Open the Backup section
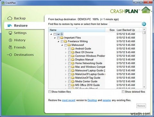 (20, 18)
